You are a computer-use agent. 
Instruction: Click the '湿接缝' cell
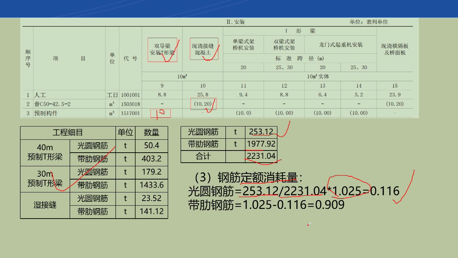point(45,205)
